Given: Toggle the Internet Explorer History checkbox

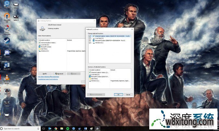Looking at the screenshot, I should 90,36.
